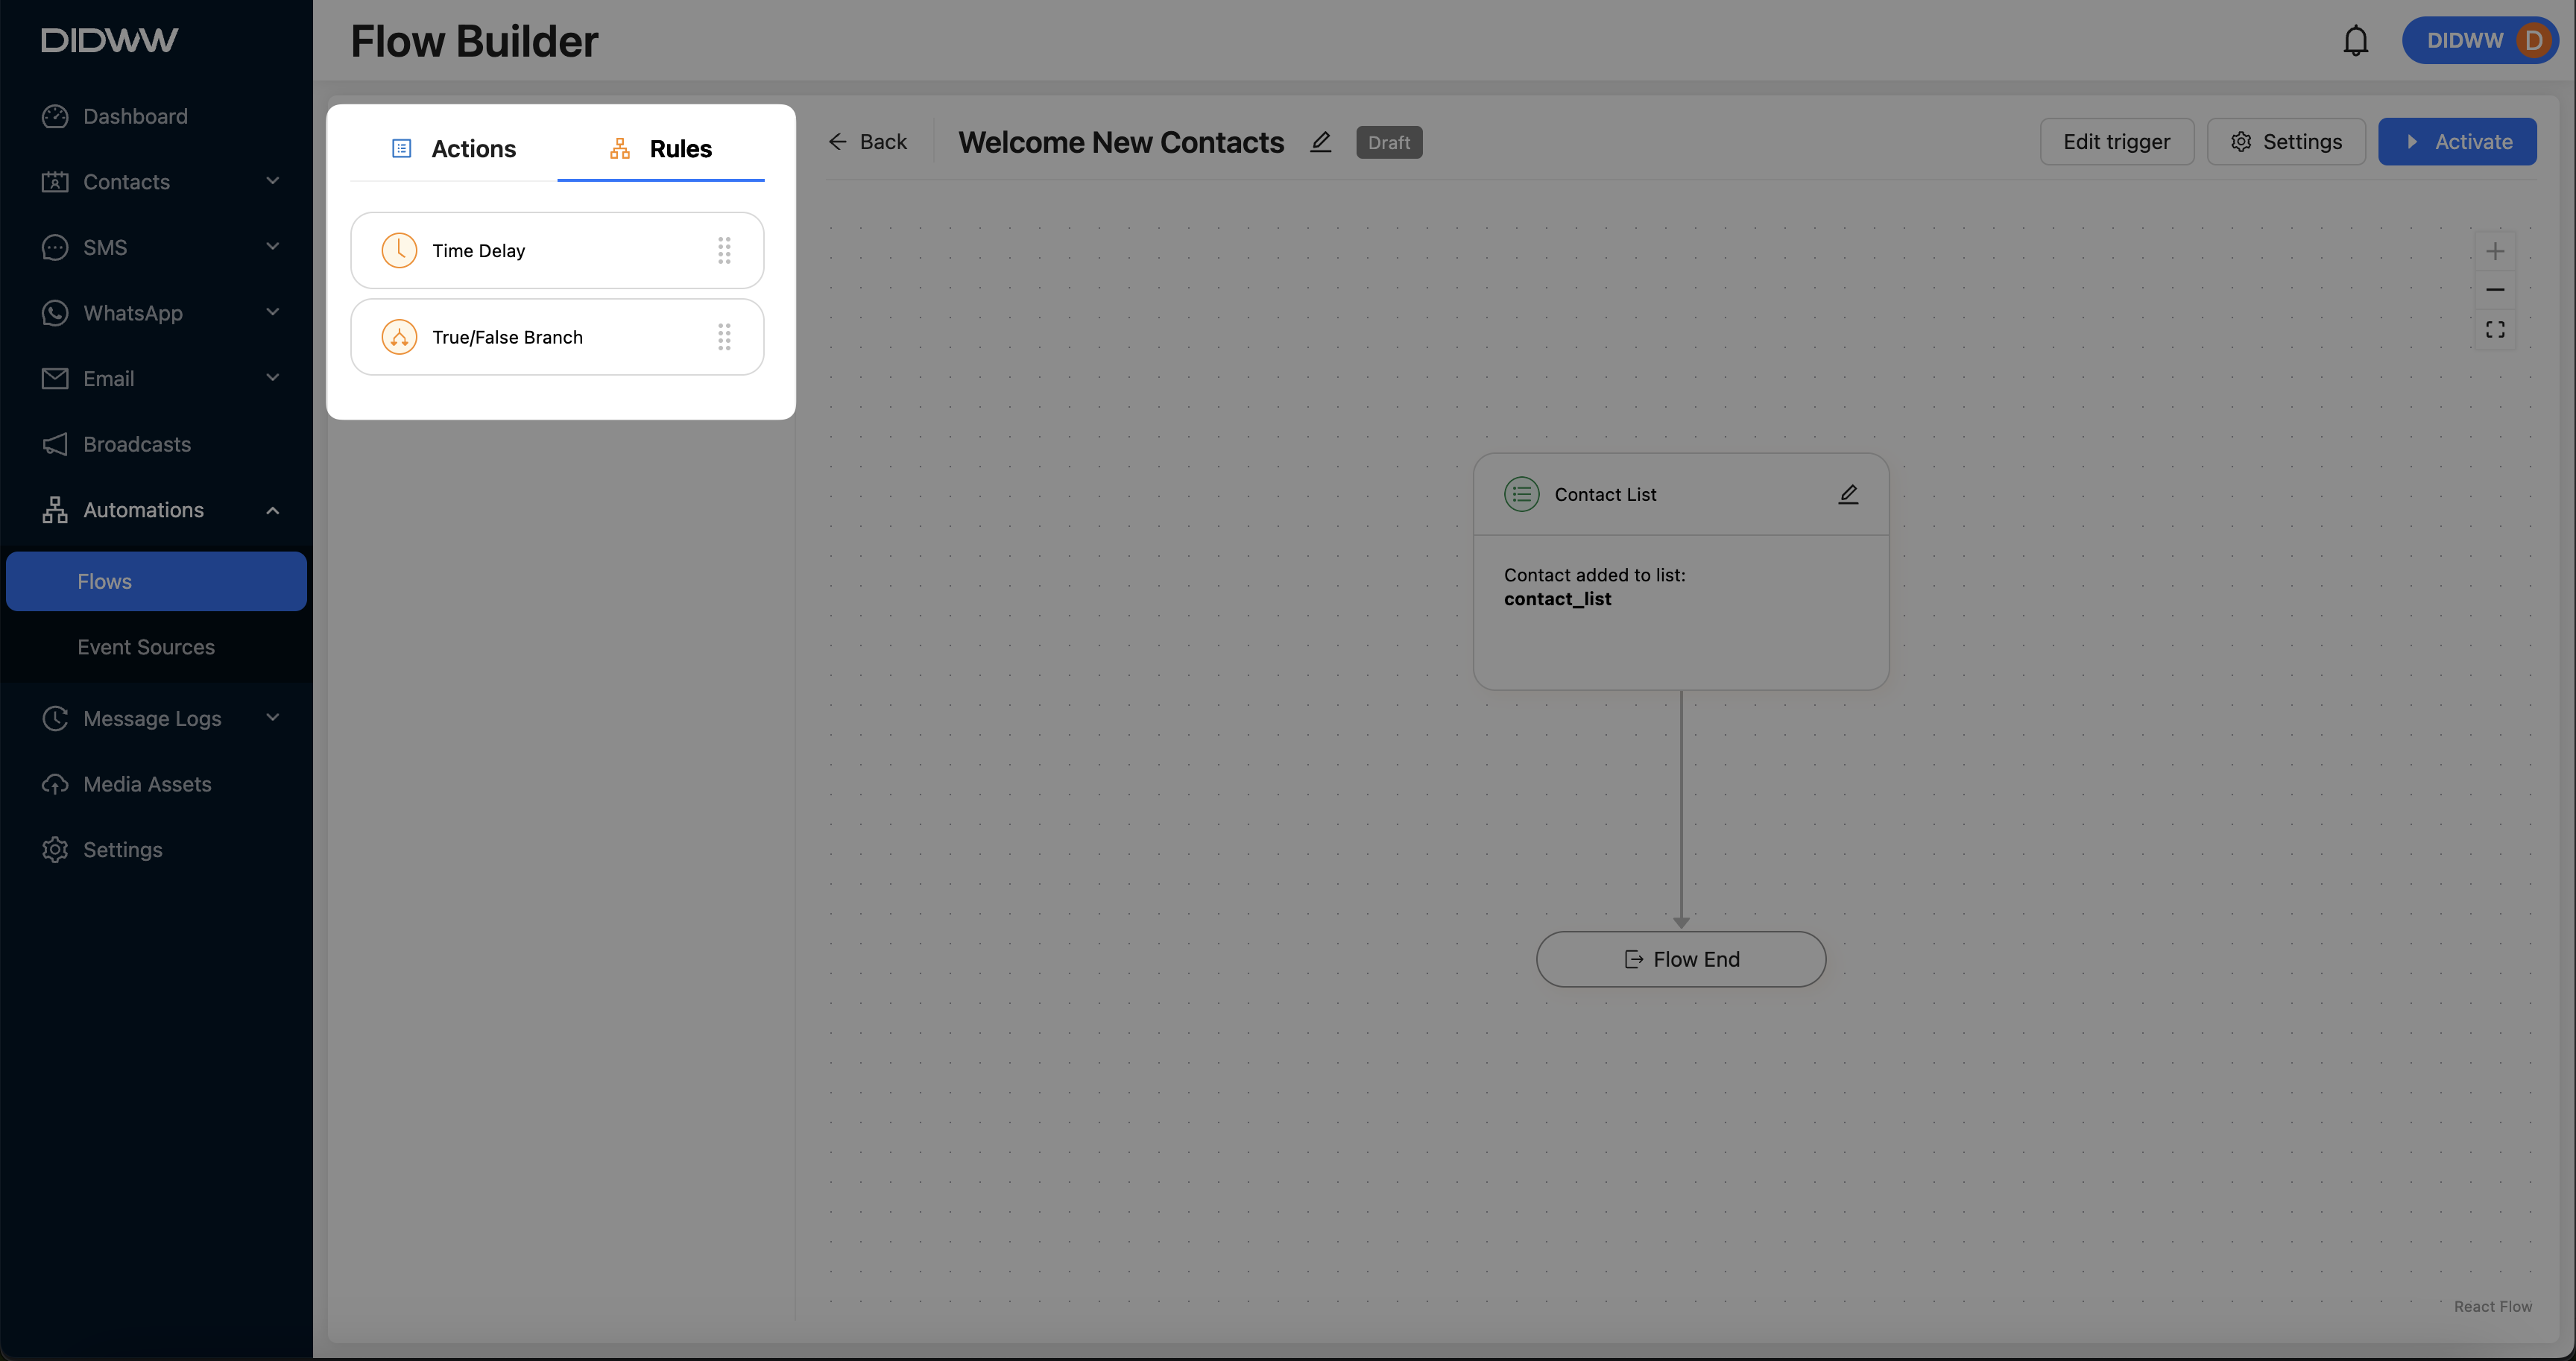
Task: Switch to the Actions tab
Action: point(454,149)
